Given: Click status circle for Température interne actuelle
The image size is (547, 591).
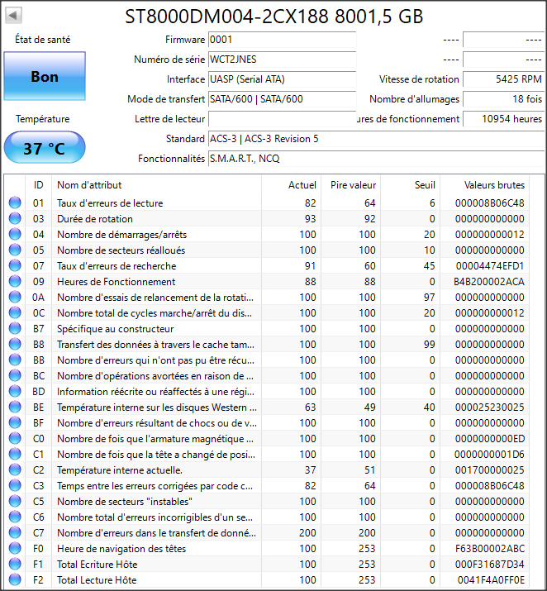Looking at the screenshot, I should coord(15,470).
